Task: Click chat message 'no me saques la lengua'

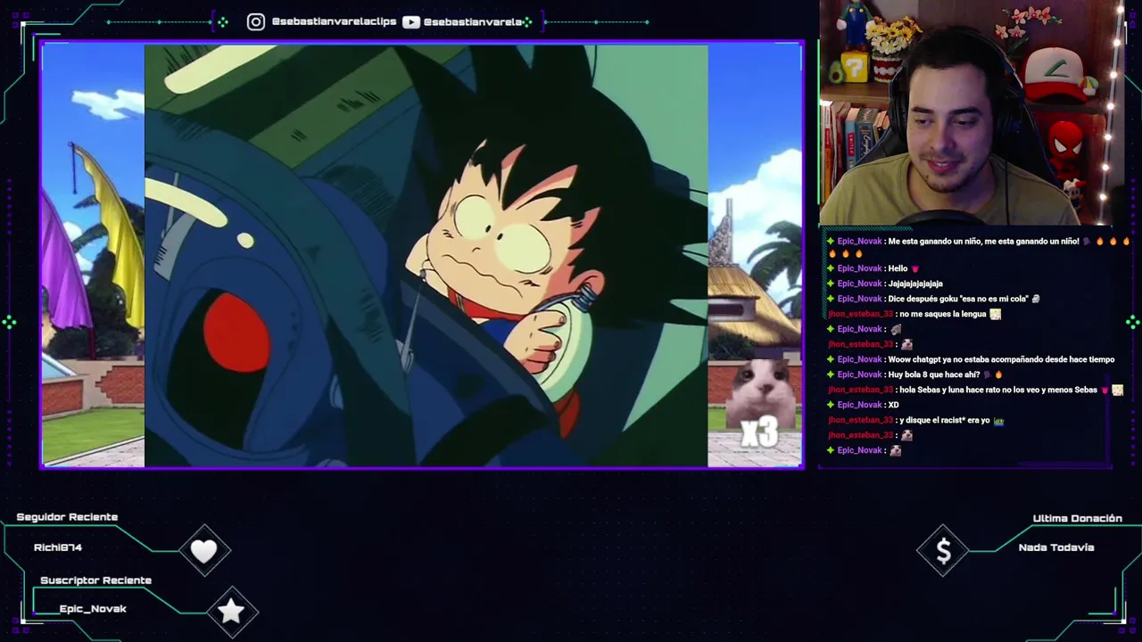Action: click(x=914, y=314)
